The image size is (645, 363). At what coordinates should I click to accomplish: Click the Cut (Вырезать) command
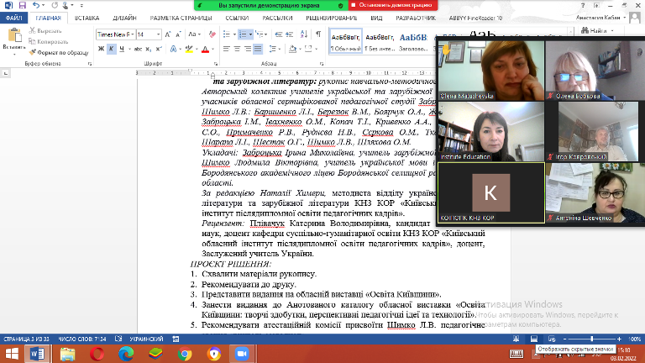[45, 31]
